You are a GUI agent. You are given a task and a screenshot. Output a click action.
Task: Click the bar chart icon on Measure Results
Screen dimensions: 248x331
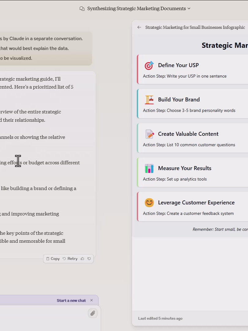pyautogui.click(x=149, y=168)
